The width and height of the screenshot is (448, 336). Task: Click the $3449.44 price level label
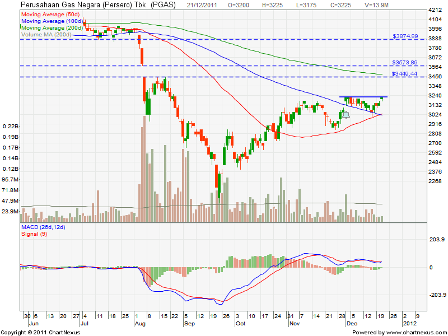click(x=405, y=73)
